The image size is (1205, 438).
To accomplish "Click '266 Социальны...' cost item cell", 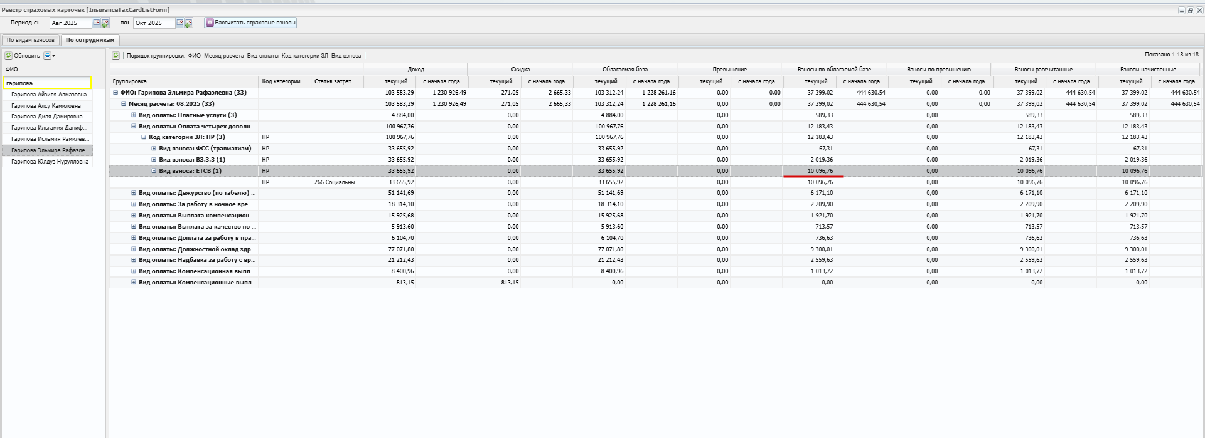I will [337, 182].
